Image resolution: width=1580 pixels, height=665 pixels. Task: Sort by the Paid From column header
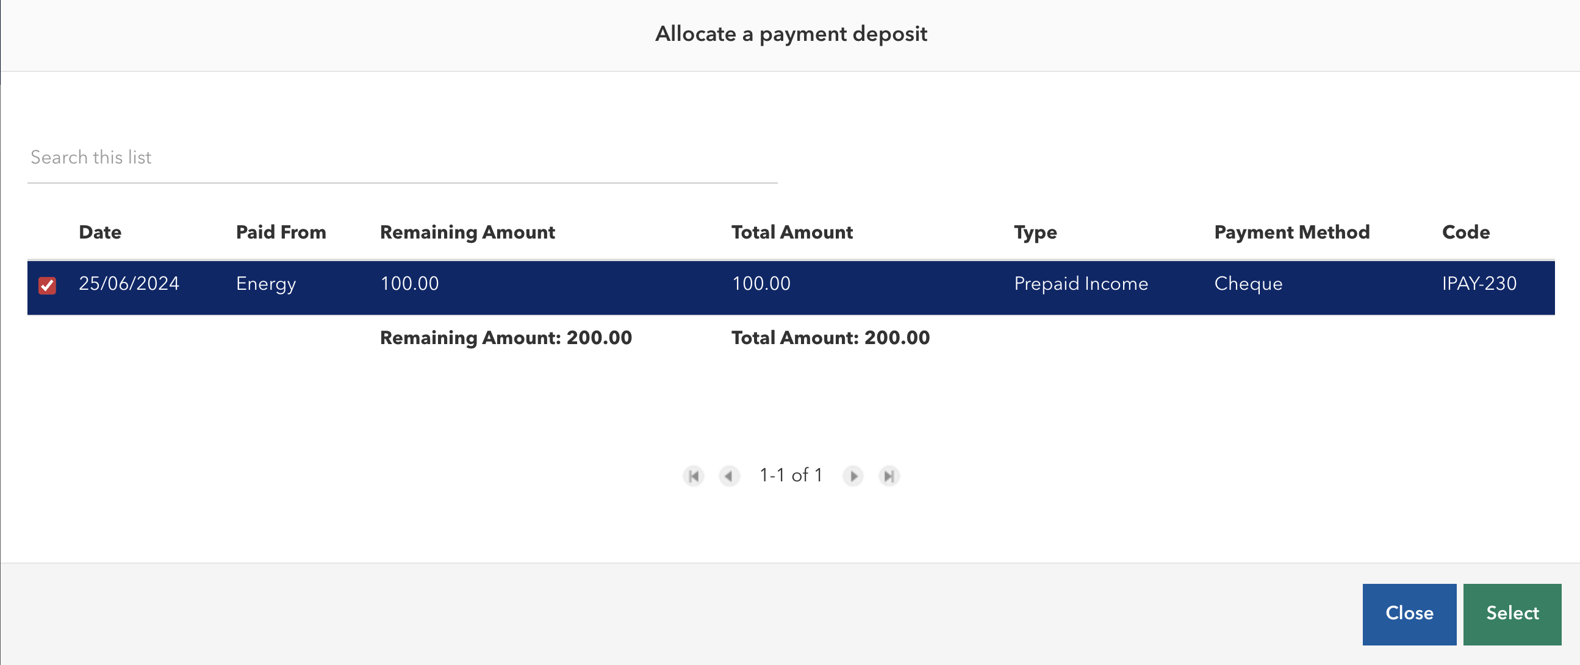(281, 232)
